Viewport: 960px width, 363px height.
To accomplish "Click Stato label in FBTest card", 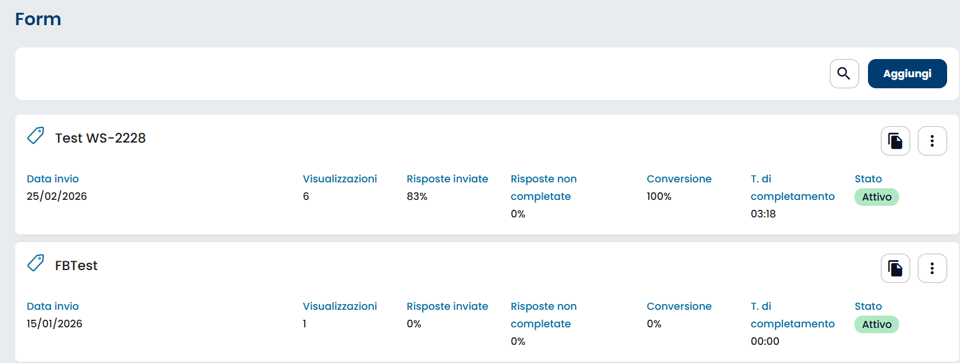I will [868, 306].
